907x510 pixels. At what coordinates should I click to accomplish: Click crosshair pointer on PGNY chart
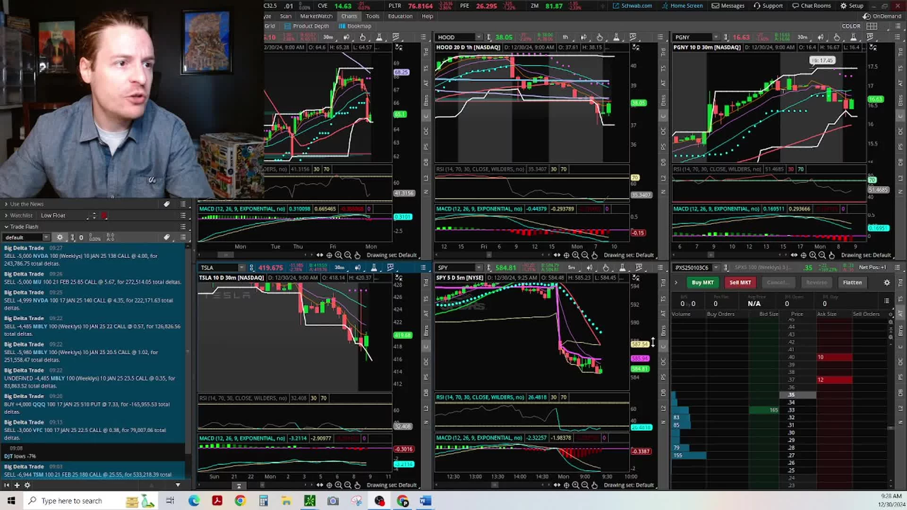click(803, 255)
